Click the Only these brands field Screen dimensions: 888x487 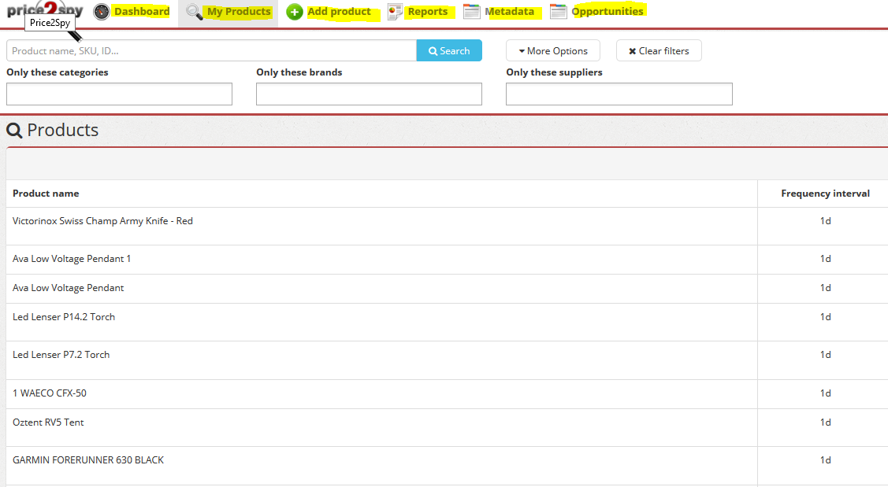370,94
